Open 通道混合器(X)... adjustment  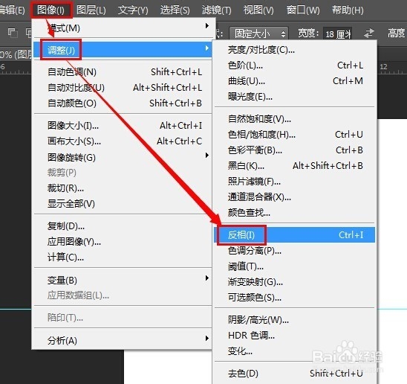295,197
